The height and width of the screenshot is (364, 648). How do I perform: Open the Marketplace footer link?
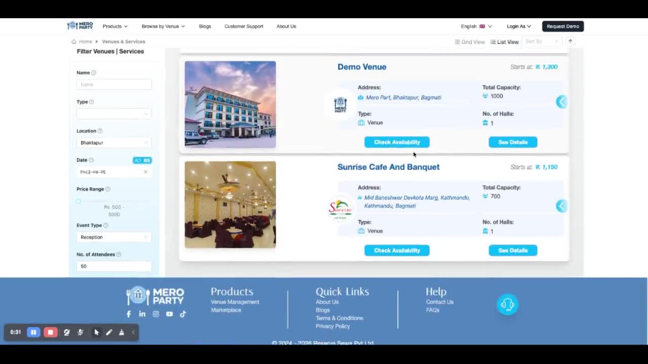[x=226, y=310]
